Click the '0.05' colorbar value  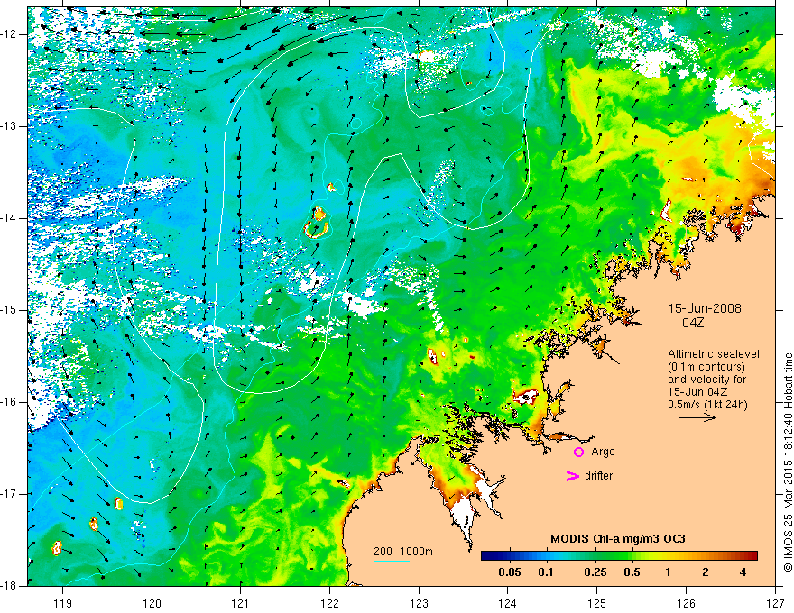click(x=510, y=572)
